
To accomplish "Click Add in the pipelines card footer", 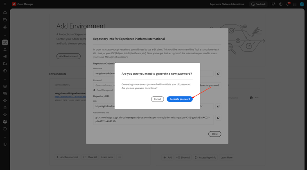I will coord(167,157).
